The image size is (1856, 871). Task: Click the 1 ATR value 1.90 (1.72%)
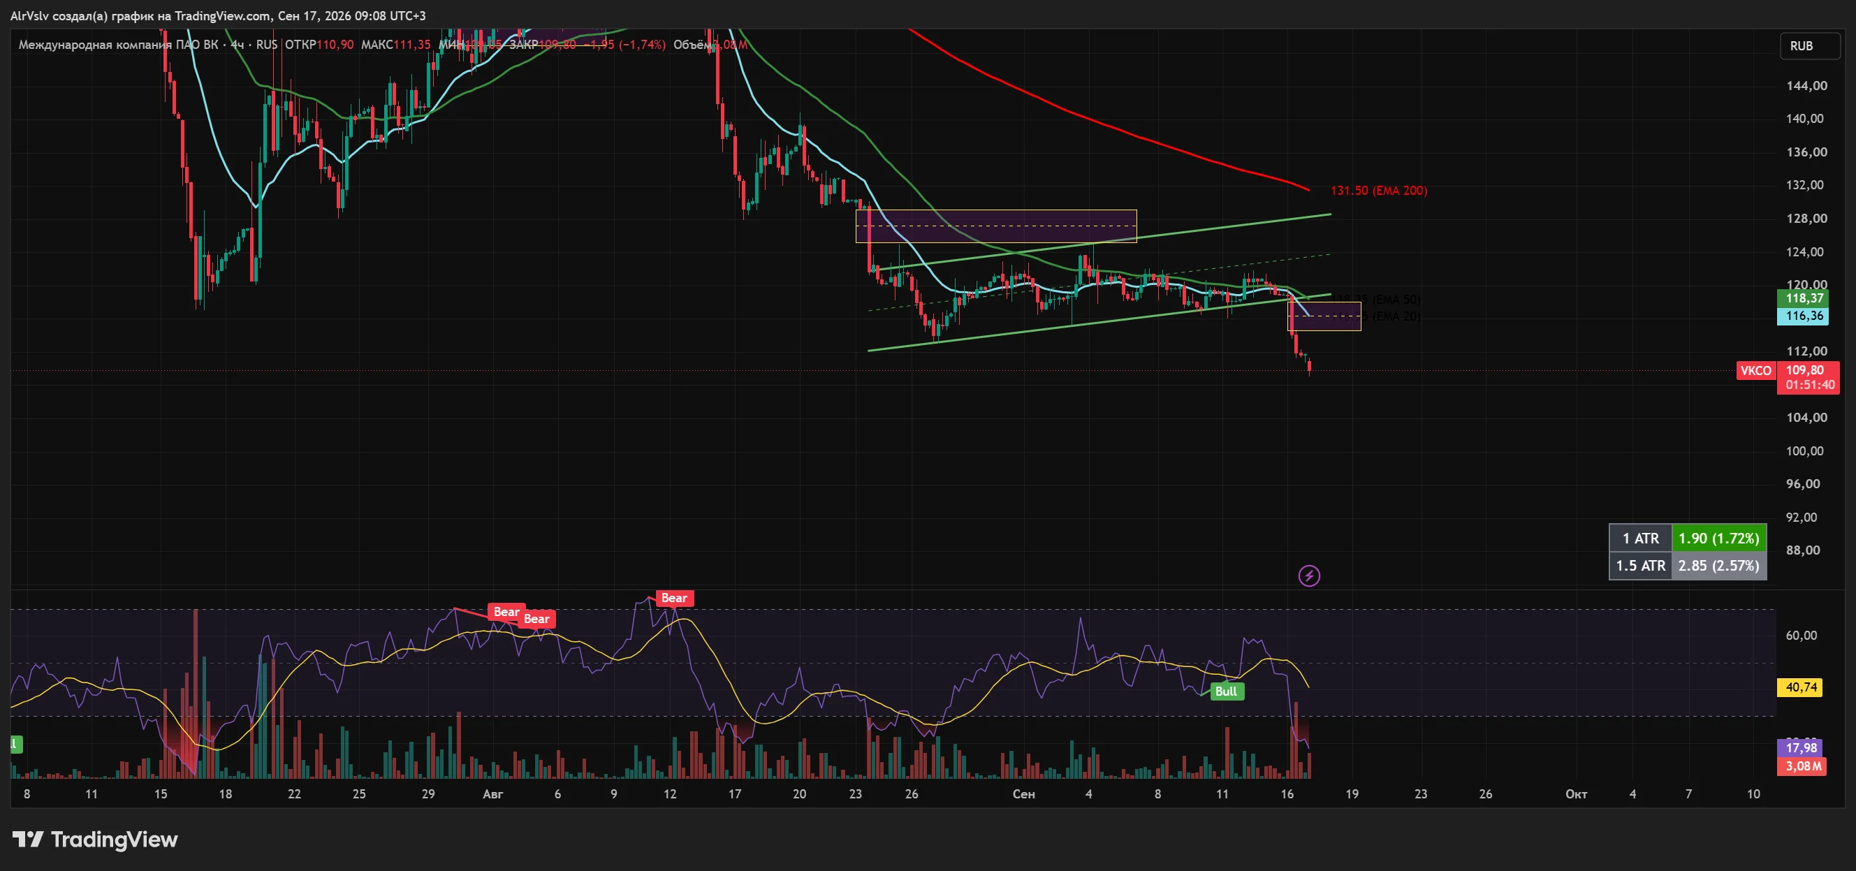pos(1718,538)
